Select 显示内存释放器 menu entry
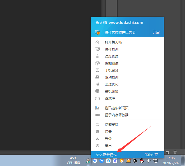Viewport: 185px width, 166px height. click(116, 115)
